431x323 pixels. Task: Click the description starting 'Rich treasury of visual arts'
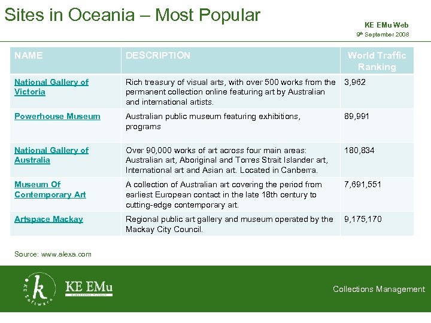click(x=230, y=92)
